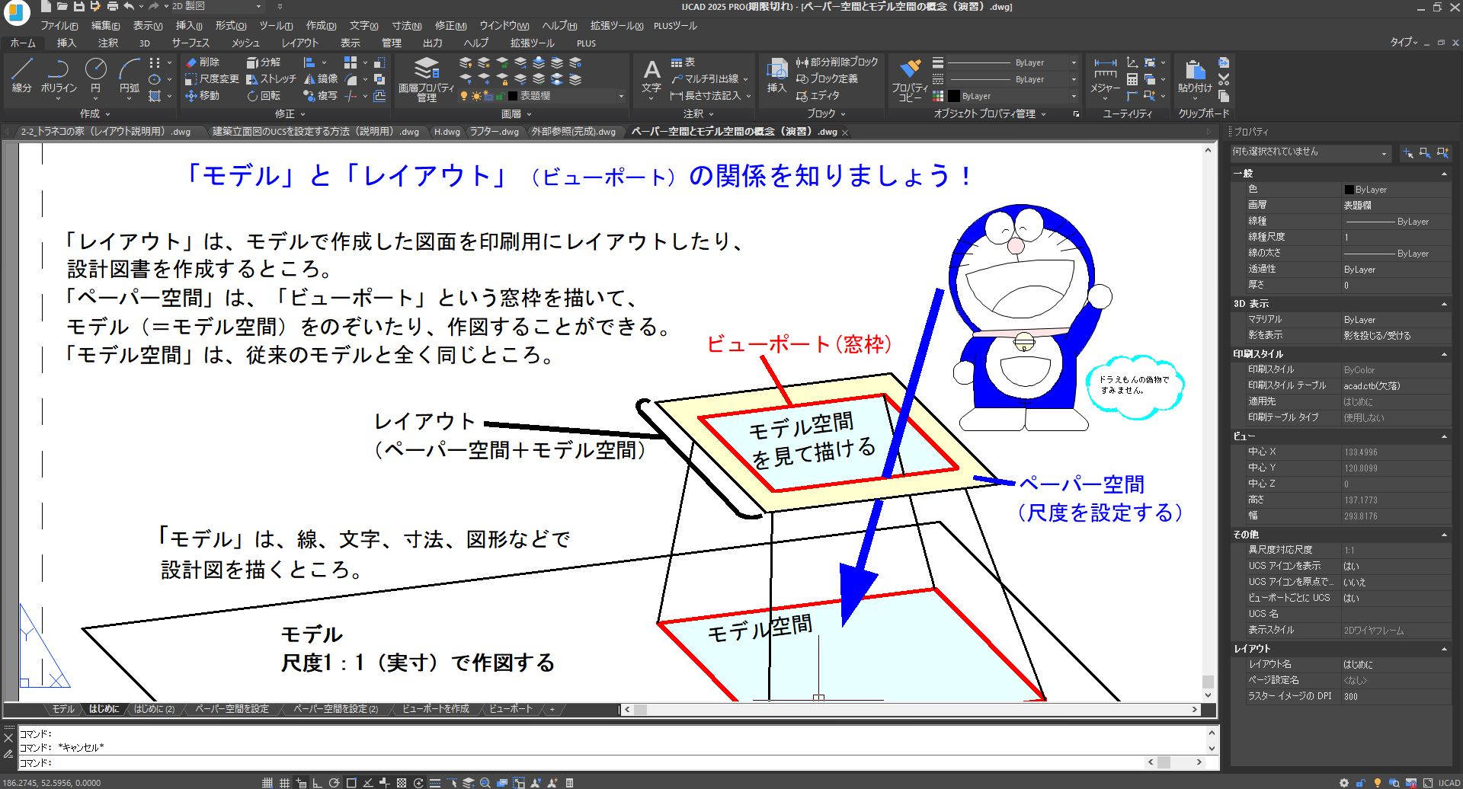Toggle the layer on/off lightbulb icon
The height and width of the screenshot is (789, 1463).
click(x=463, y=96)
